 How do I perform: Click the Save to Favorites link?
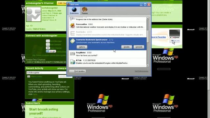click(158, 37)
